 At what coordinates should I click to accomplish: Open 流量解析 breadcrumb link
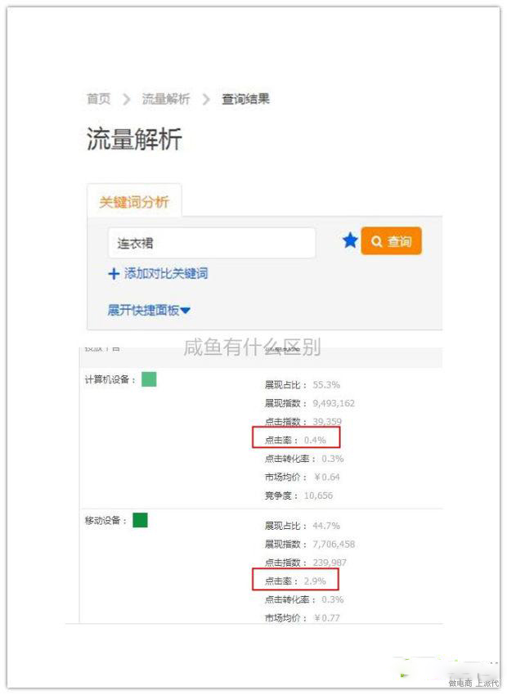166,98
